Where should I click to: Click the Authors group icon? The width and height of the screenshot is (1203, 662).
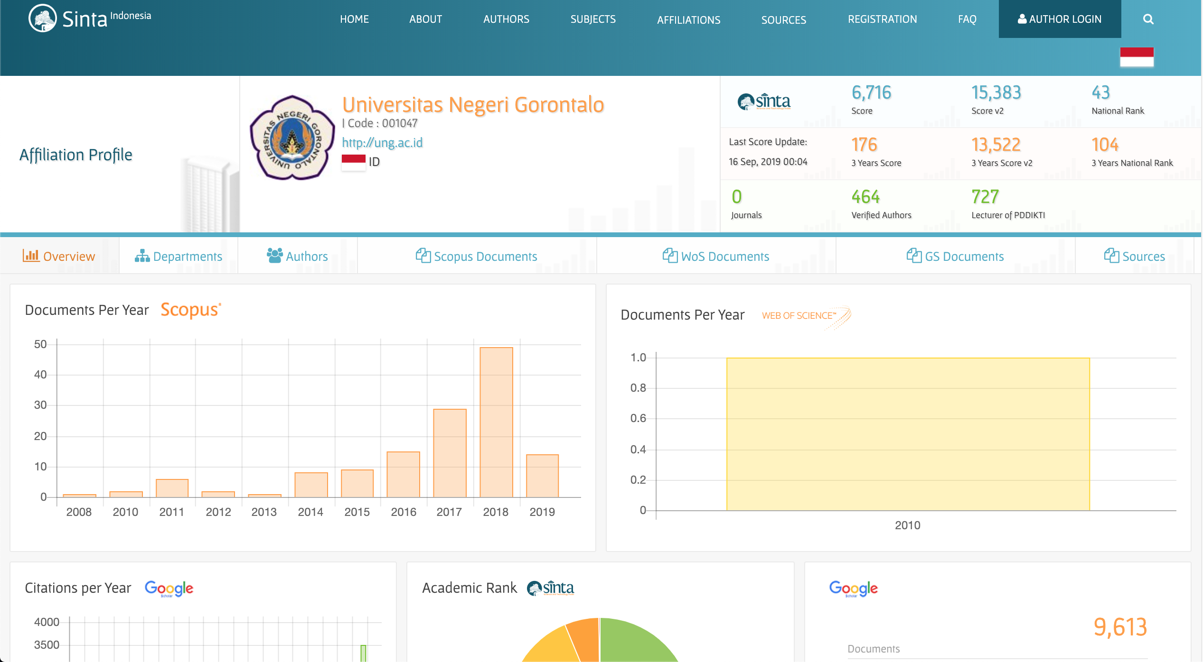275,256
